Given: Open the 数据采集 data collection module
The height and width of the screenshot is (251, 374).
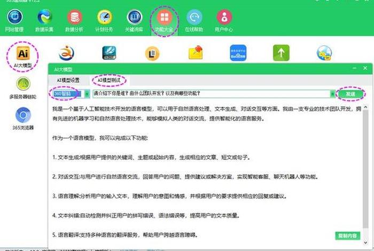Looking at the screenshot, I should [x=44, y=21].
